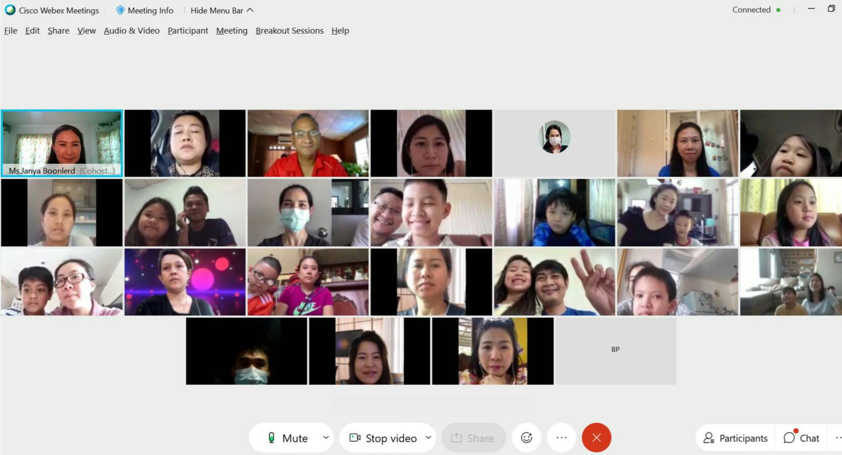Open the Meeting Info panel
842x455 pixels.
click(145, 10)
